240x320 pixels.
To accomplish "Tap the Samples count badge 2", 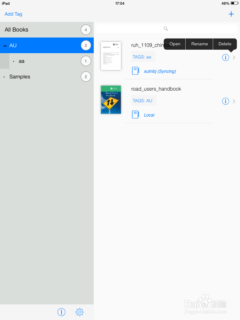I will click(x=86, y=77).
